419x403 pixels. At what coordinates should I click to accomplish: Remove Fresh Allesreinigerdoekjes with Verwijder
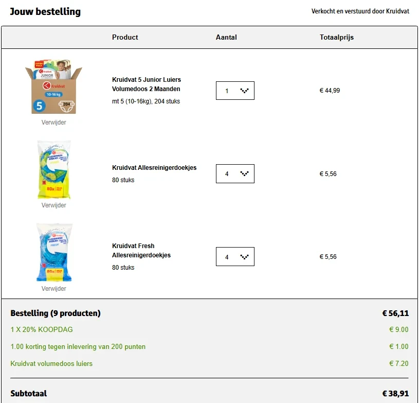point(53,289)
